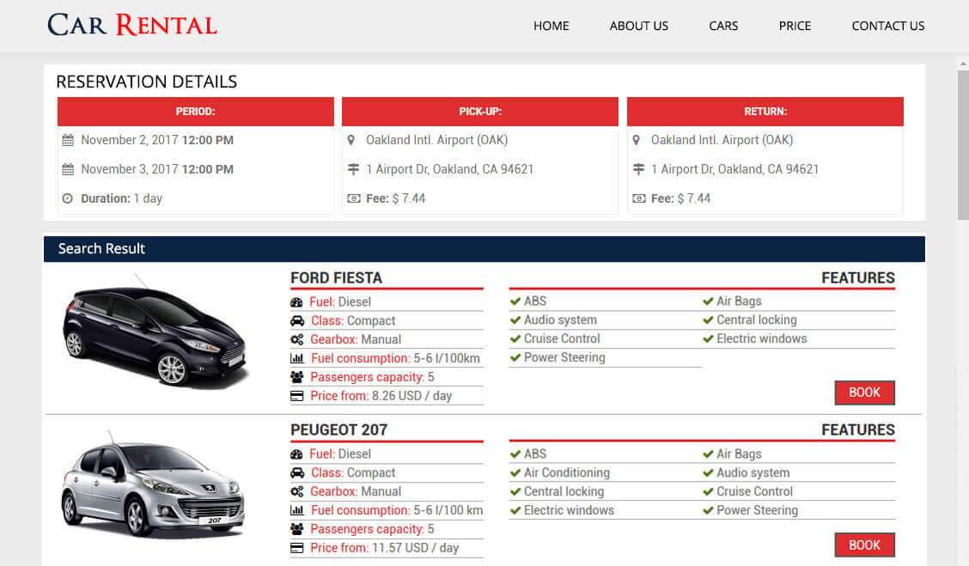Click the PICK-UP header

(480, 111)
